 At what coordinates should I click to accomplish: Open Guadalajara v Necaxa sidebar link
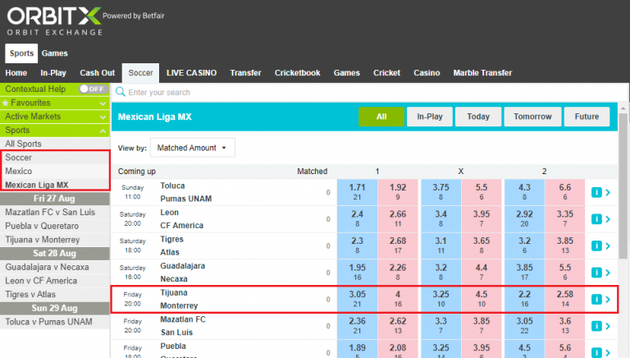(55, 267)
